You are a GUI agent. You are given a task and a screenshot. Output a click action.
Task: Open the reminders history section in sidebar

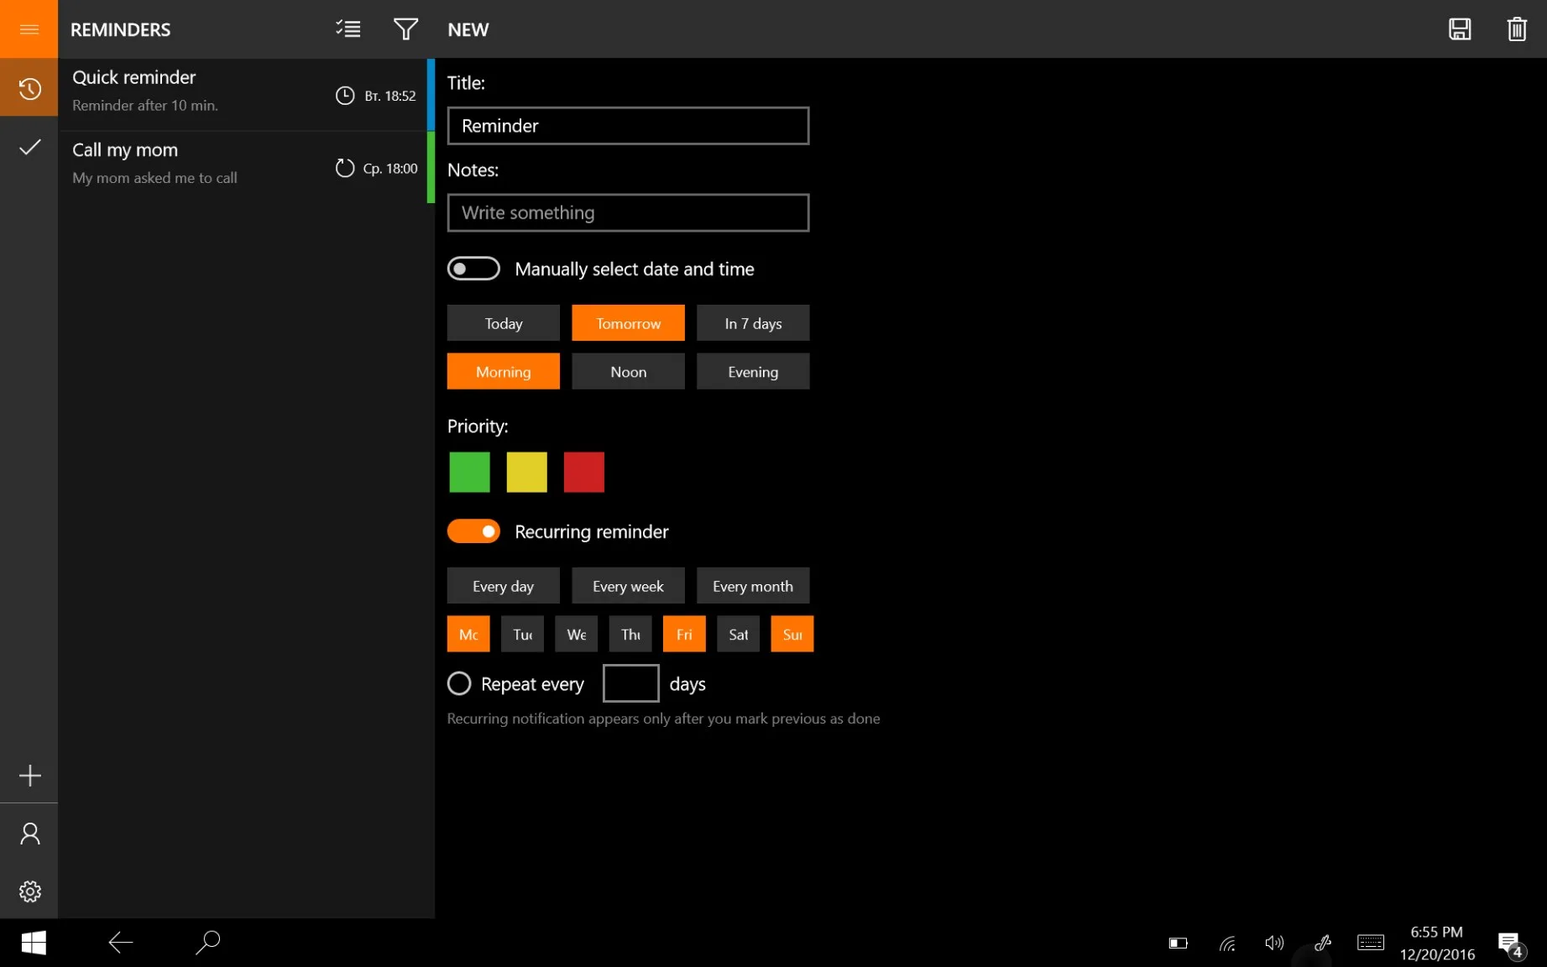click(x=29, y=88)
